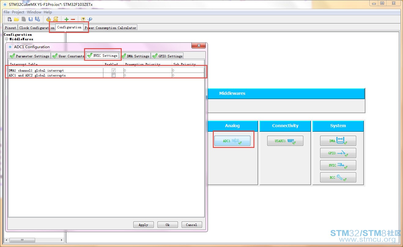This screenshot has height=247, width=403.
Task: Open the Project menu
Action: pos(18,12)
